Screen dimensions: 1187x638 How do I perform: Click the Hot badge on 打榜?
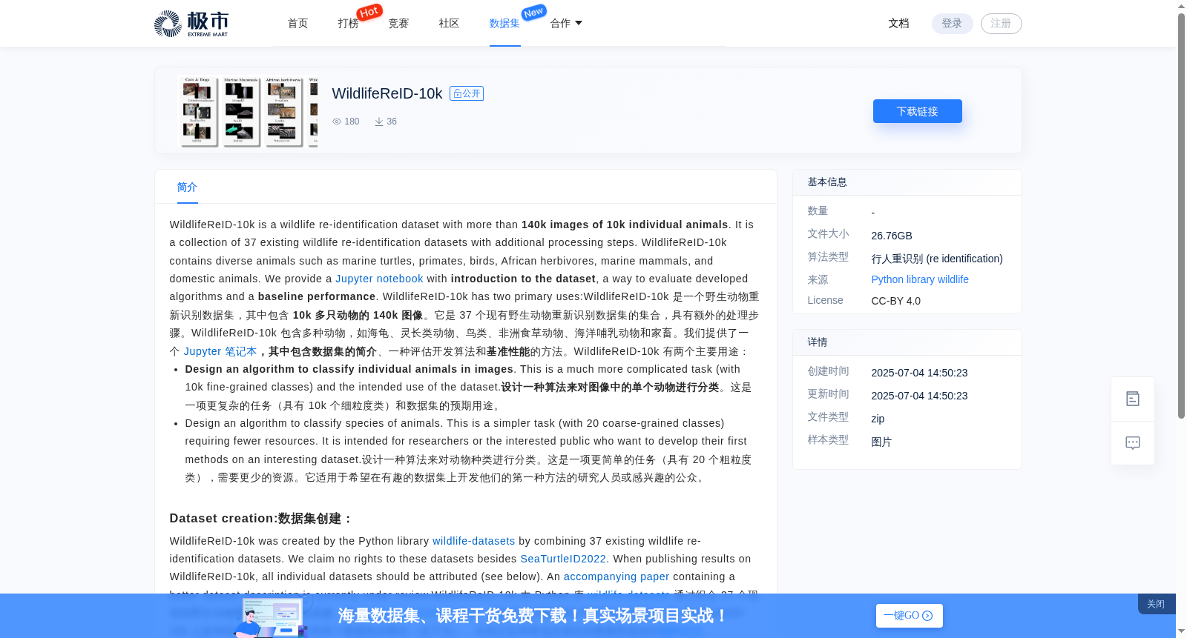(369, 12)
